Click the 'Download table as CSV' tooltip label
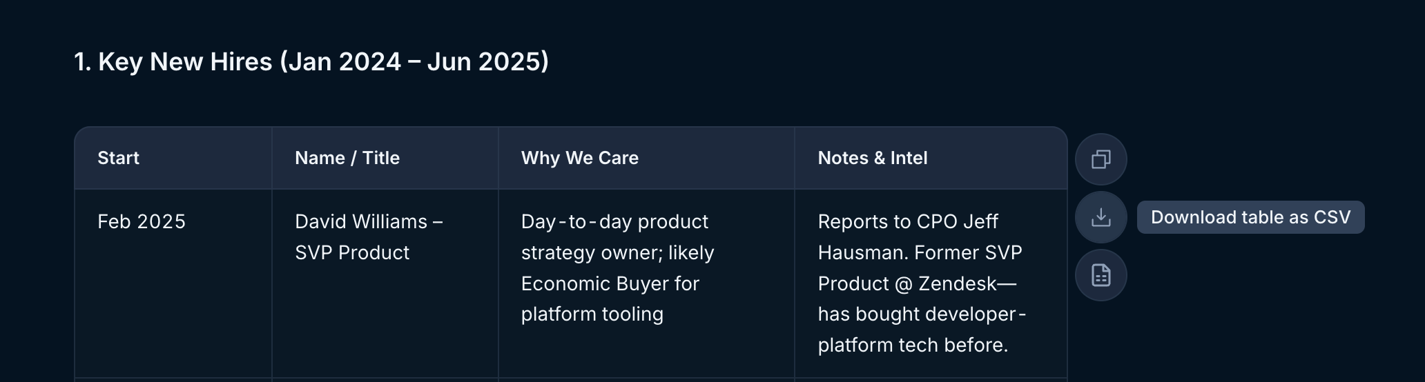The image size is (1425, 382). 1250,217
